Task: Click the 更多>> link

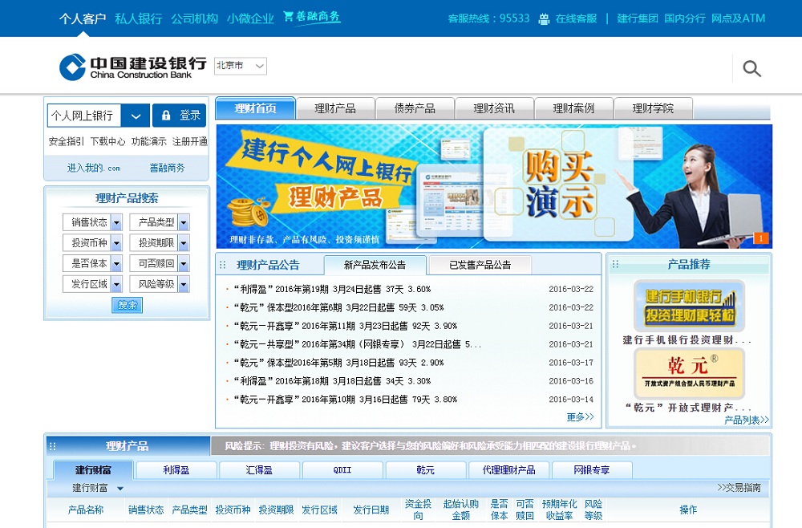Action: click(x=580, y=417)
